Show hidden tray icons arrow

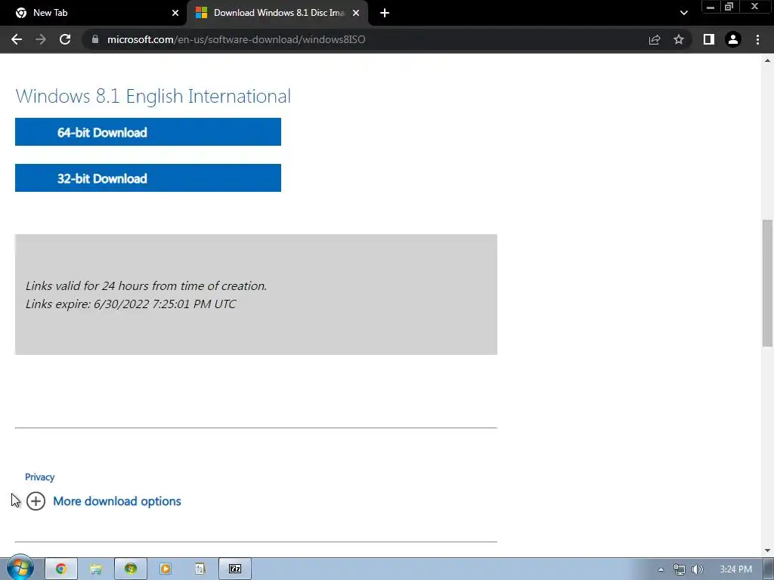(661, 569)
